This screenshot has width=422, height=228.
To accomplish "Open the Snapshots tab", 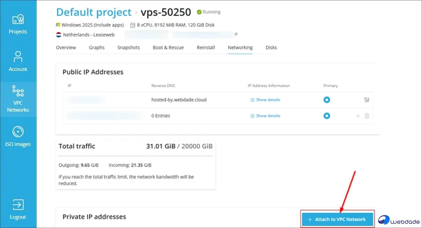I will [128, 47].
